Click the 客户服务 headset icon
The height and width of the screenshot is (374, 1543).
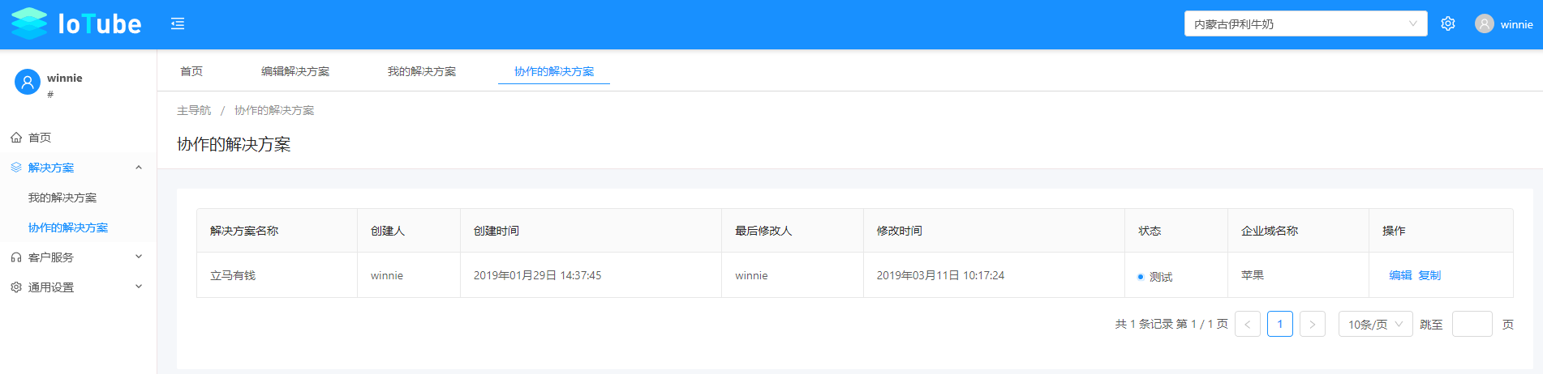pos(16,257)
